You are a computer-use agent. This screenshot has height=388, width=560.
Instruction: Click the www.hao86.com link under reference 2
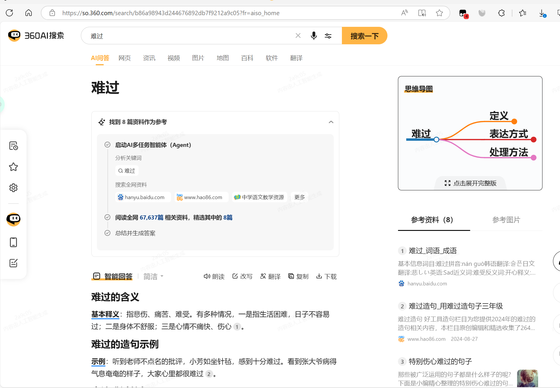pos(426,339)
